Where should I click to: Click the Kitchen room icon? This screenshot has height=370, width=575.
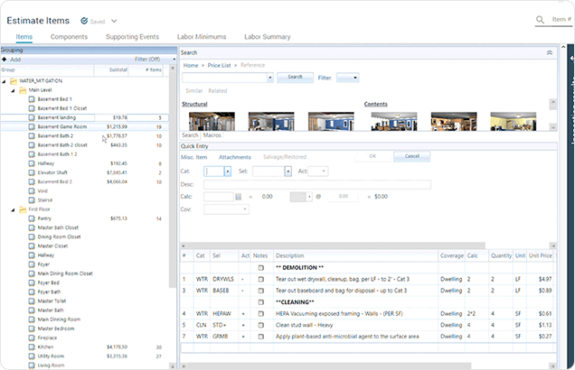click(x=32, y=346)
